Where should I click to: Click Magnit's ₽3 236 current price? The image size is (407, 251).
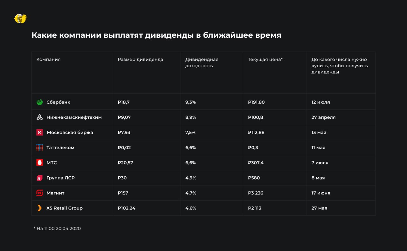pos(255,193)
